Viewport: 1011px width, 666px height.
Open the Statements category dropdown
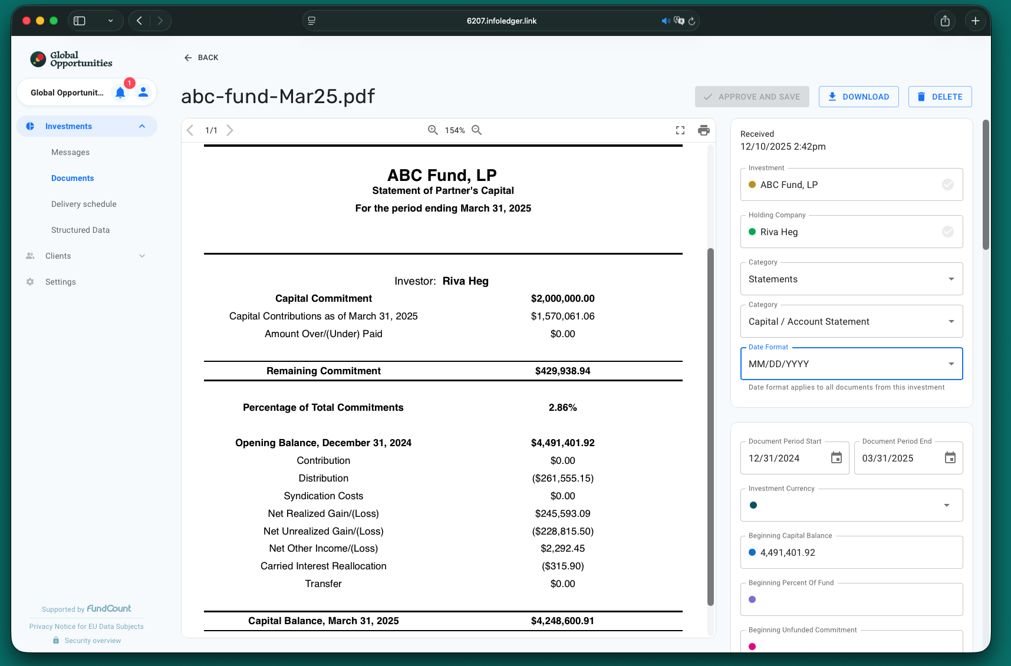tap(851, 279)
